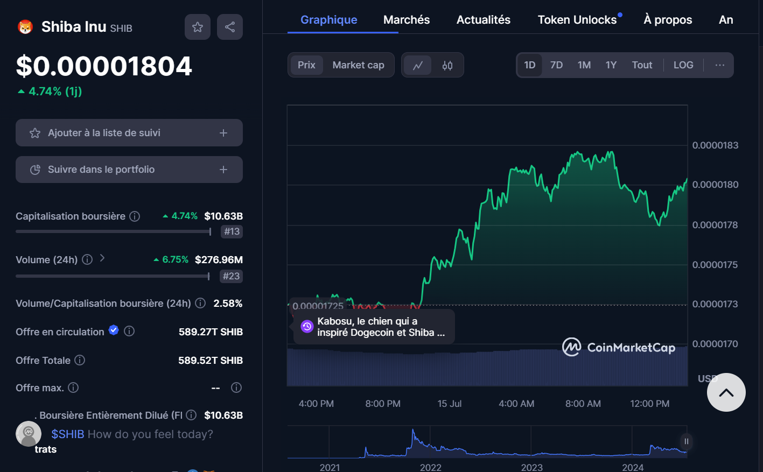Select Tout time range
This screenshot has width=763, height=472.
[x=642, y=65]
